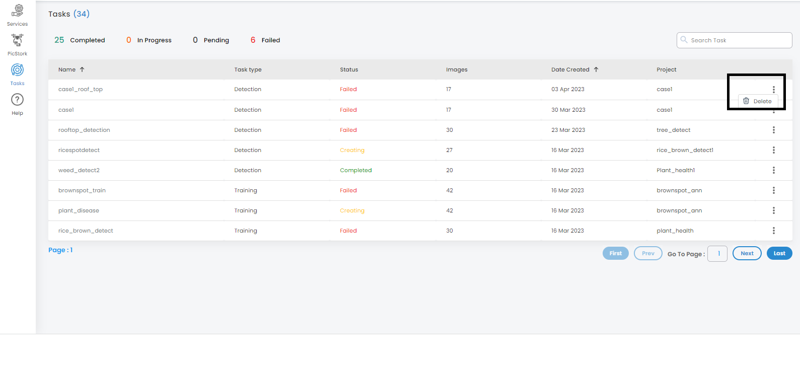The height and width of the screenshot is (368, 800).
Task: Open PicStork drone icon in sidebar
Action: point(18,40)
